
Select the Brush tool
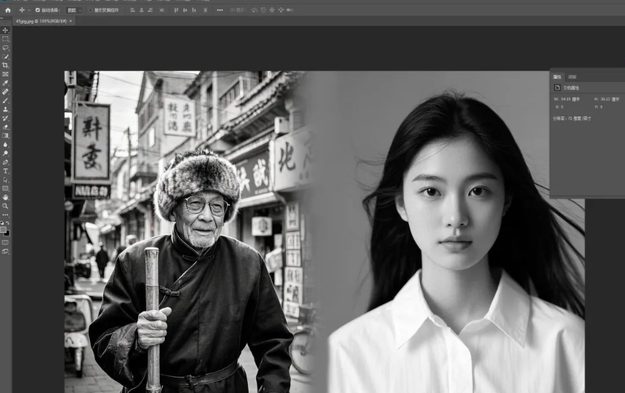click(x=5, y=100)
